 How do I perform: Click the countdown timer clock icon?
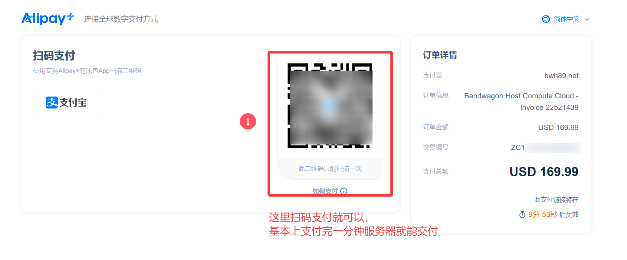pos(522,215)
